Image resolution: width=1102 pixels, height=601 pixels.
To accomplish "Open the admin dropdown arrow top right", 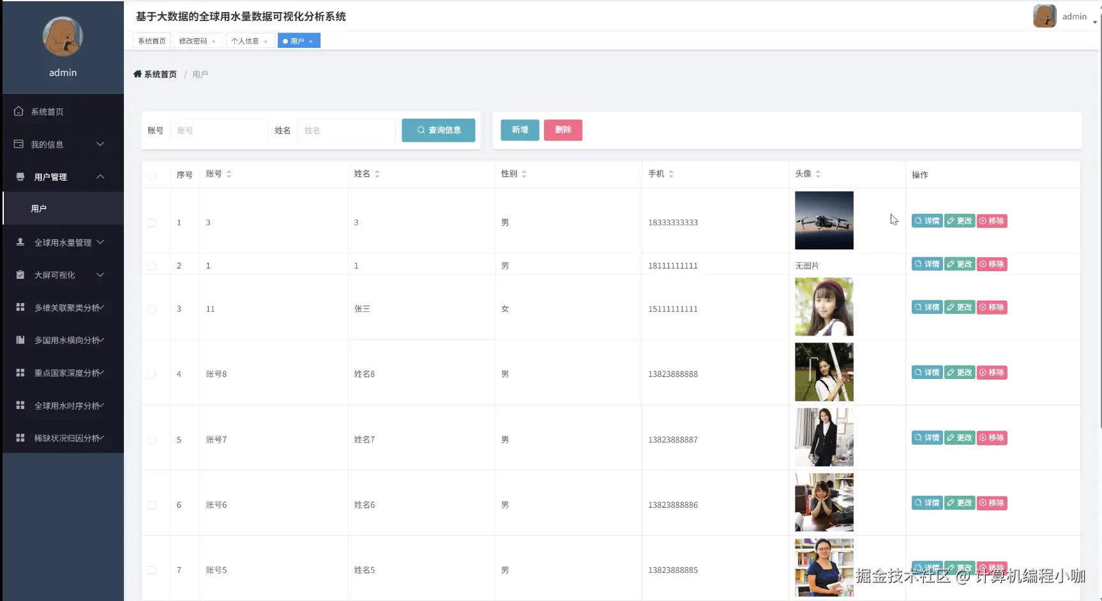I will click(1094, 22).
